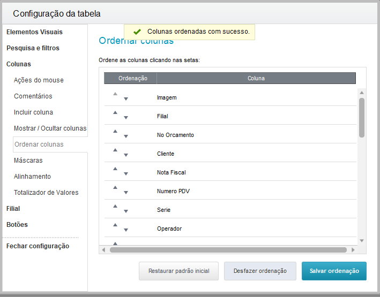
Task: Click the Operador row label
Action: pyautogui.click(x=169, y=229)
